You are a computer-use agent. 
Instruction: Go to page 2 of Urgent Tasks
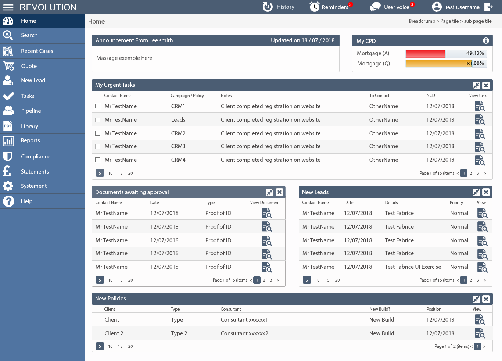point(471,173)
